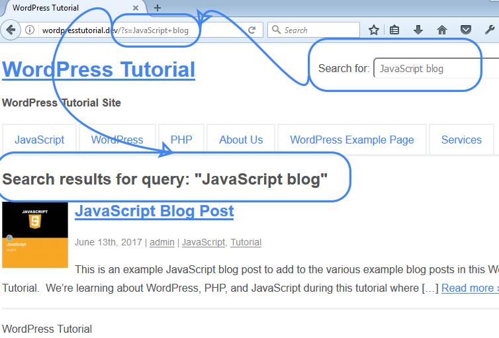
Task: Go to browser home page icon
Action: [442, 30]
